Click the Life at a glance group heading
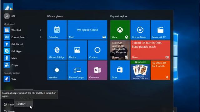Viewport: 200px width, 112px height. pos(55,16)
